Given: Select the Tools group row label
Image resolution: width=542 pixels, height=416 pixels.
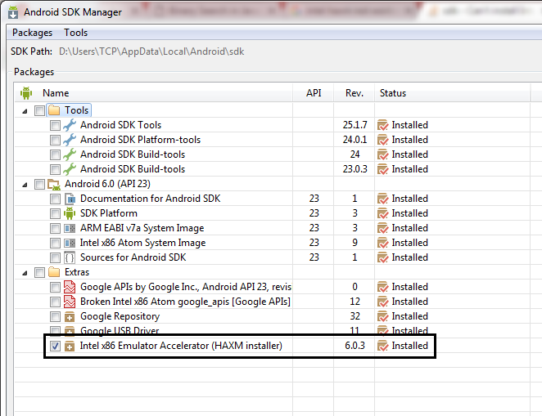Looking at the screenshot, I should 77,110.
